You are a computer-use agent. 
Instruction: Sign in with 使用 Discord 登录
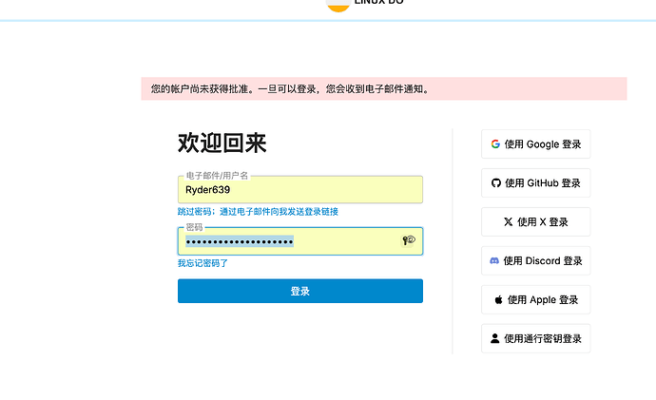click(536, 261)
